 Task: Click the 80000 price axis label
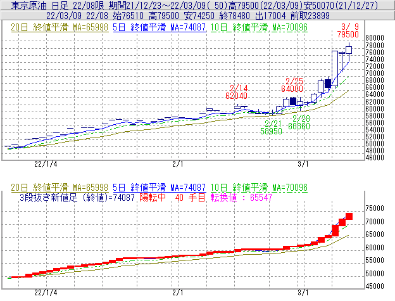(x=375, y=38)
